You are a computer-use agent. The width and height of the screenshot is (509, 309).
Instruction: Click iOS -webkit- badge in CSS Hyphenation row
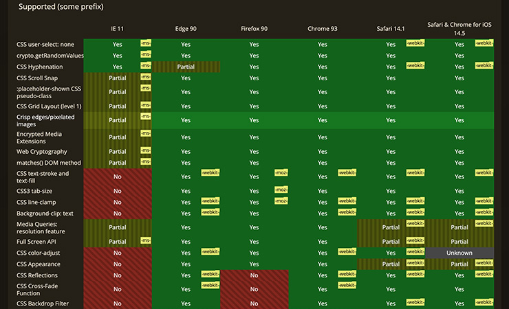(x=484, y=65)
